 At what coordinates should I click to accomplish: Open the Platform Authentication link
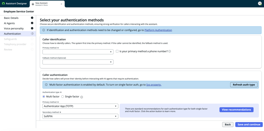point(158,30)
